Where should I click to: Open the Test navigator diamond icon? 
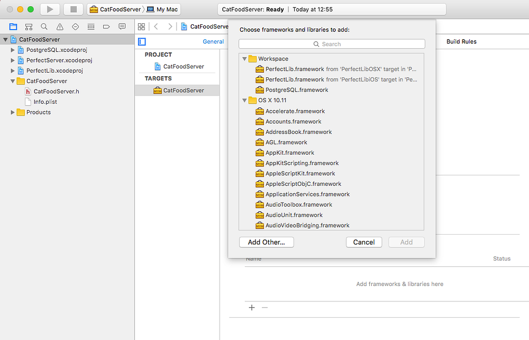[x=75, y=26]
